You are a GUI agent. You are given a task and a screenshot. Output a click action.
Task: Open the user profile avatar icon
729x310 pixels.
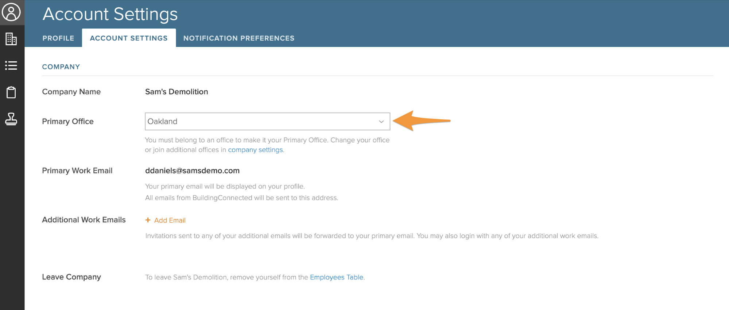pos(11,12)
